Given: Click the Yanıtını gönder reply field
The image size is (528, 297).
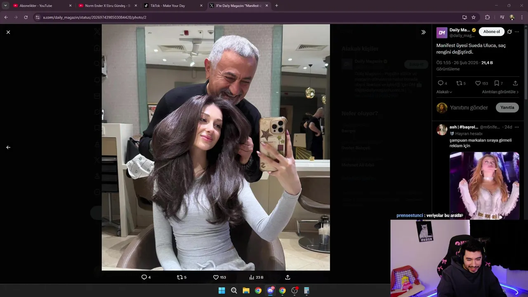Looking at the screenshot, I should click(x=469, y=108).
